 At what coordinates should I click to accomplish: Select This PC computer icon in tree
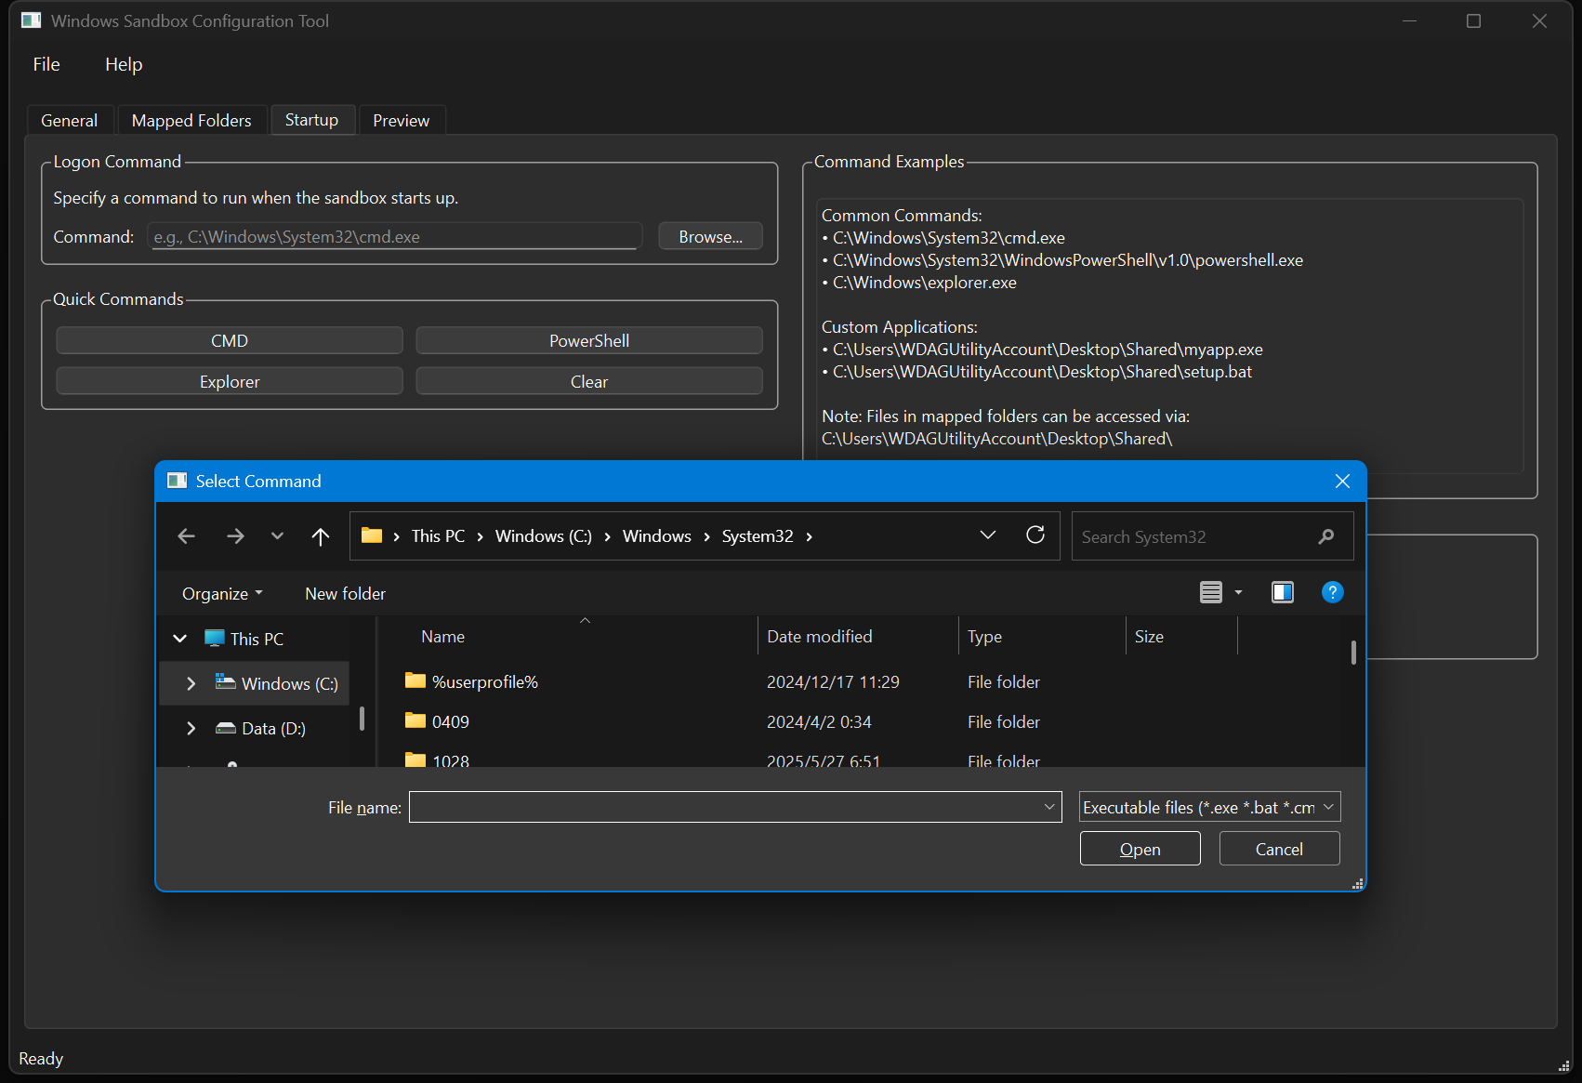click(x=215, y=639)
